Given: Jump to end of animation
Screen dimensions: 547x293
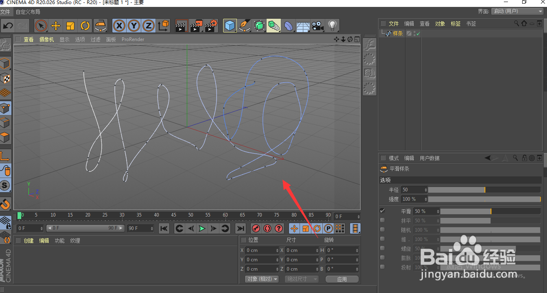Looking at the screenshot, I should click(241, 228).
